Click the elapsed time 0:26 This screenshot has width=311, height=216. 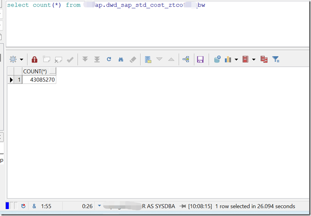pyautogui.click(x=87, y=206)
